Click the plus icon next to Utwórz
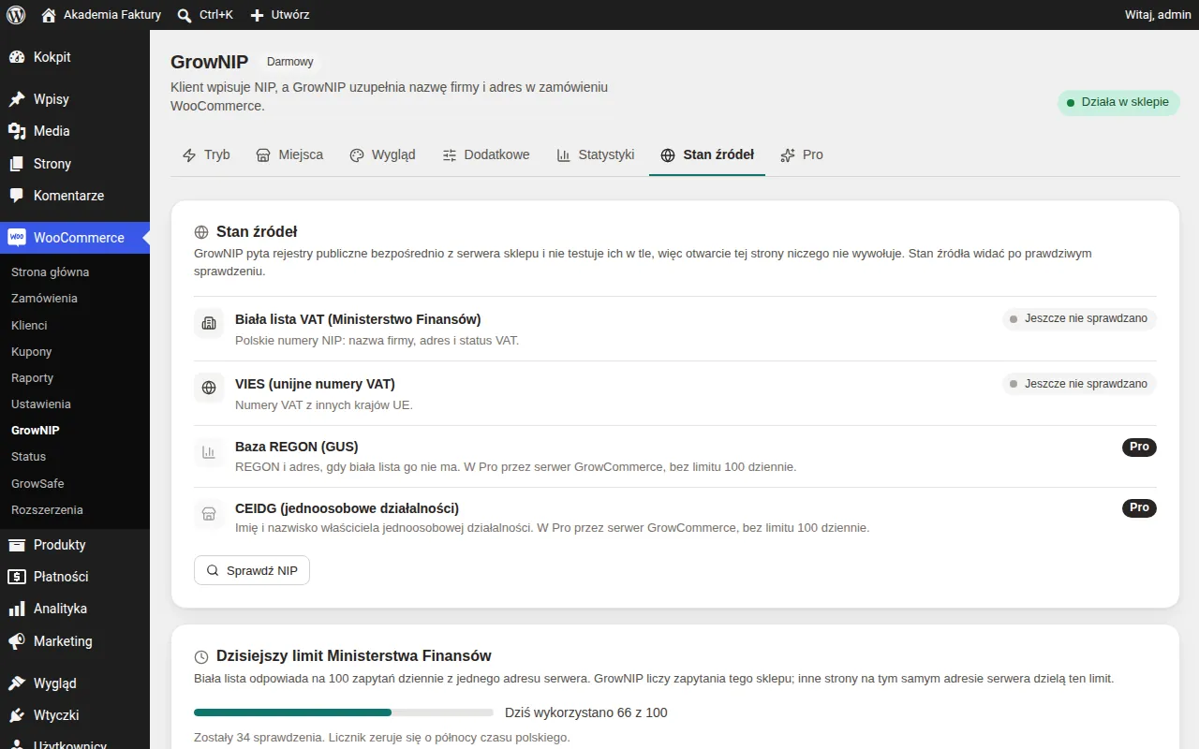The image size is (1199, 749). point(258,15)
